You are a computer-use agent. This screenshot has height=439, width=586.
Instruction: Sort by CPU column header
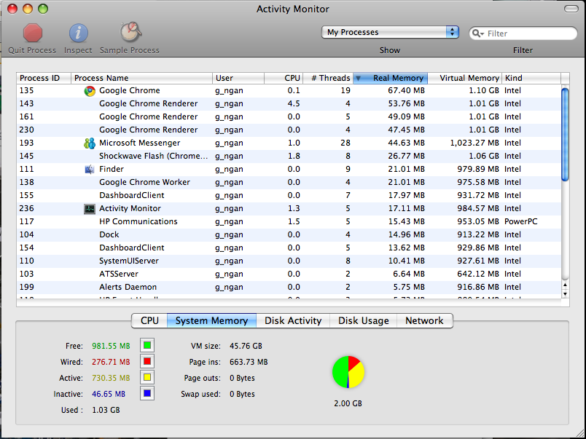[x=284, y=78]
